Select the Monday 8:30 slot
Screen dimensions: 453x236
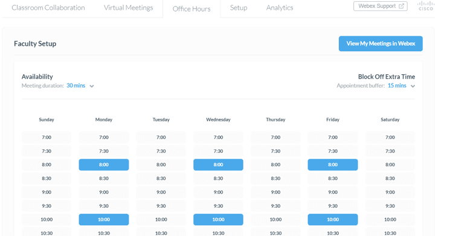point(104,179)
